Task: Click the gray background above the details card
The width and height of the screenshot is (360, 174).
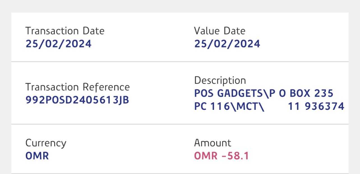Action: point(179,6)
